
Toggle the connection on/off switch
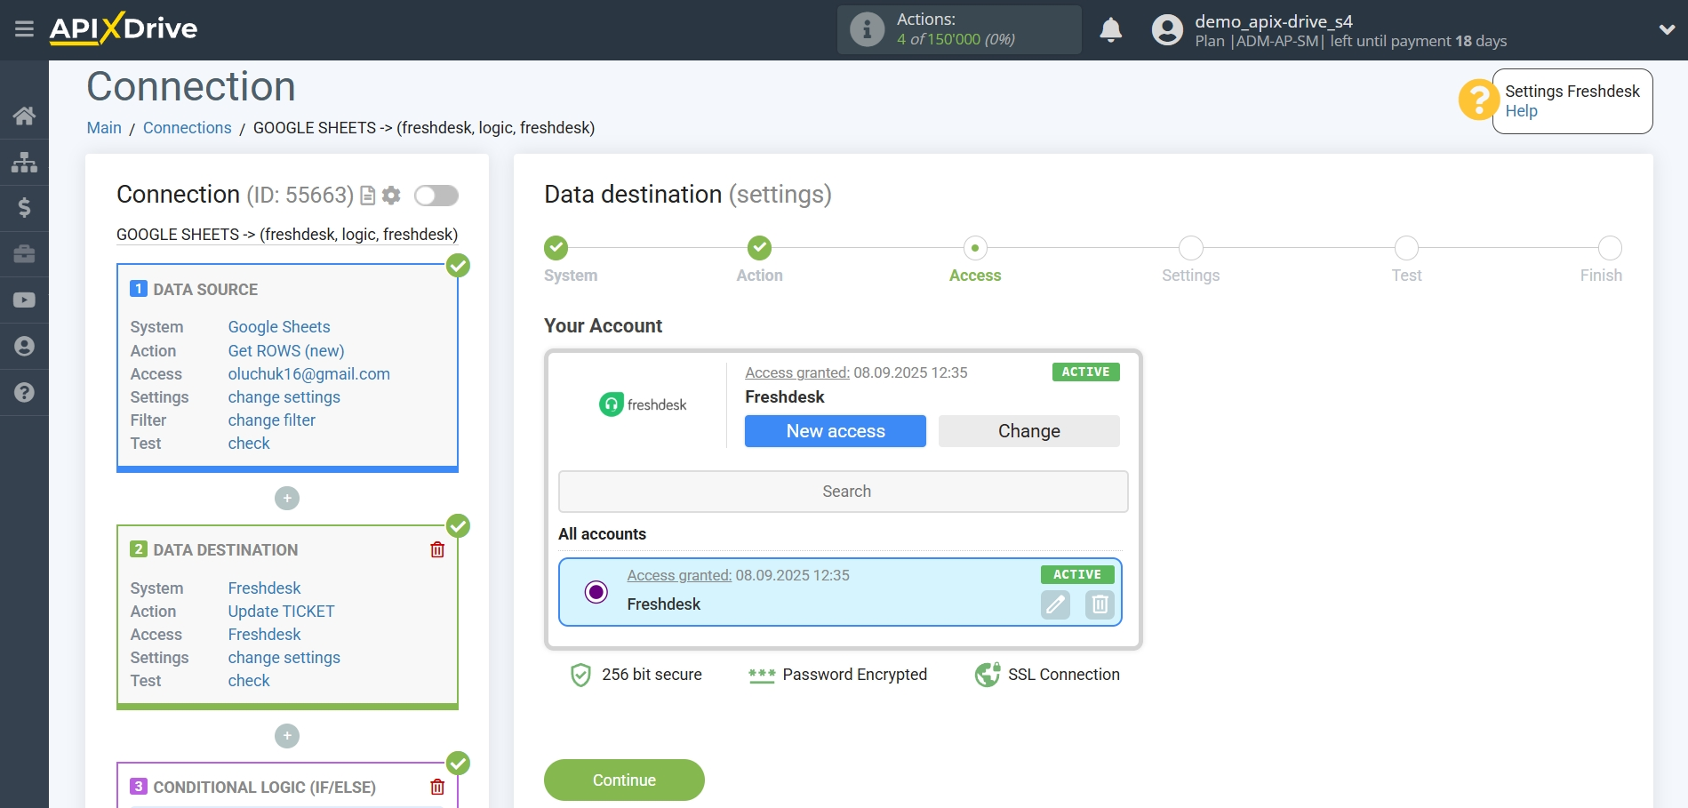(x=436, y=196)
